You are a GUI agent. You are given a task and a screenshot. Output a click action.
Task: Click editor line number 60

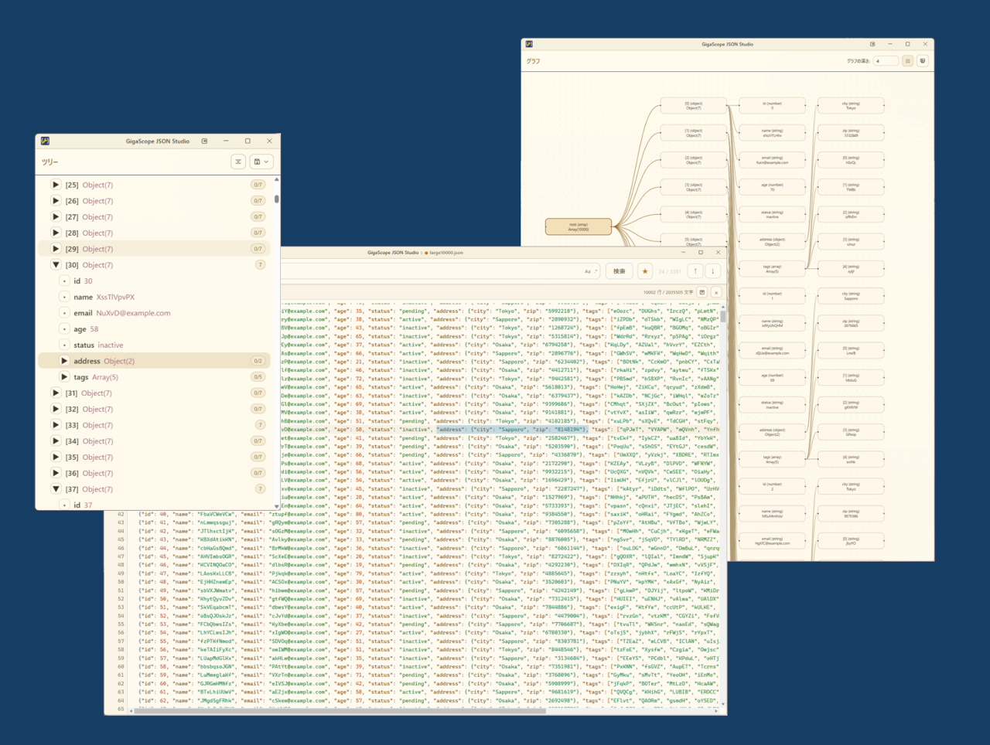[121, 666]
